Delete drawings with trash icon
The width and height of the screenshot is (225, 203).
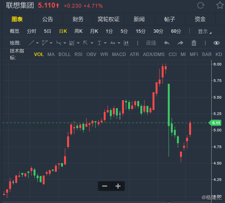click(194, 43)
